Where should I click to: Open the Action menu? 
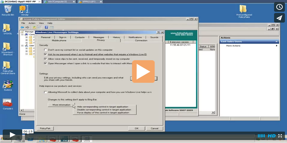pyautogui.click(x=32, y=23)
